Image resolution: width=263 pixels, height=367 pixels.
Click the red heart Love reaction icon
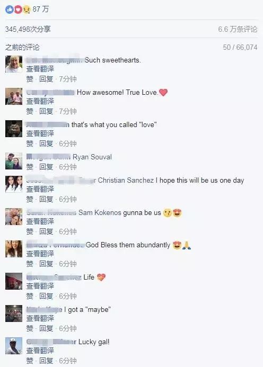(x=18, y=10)
